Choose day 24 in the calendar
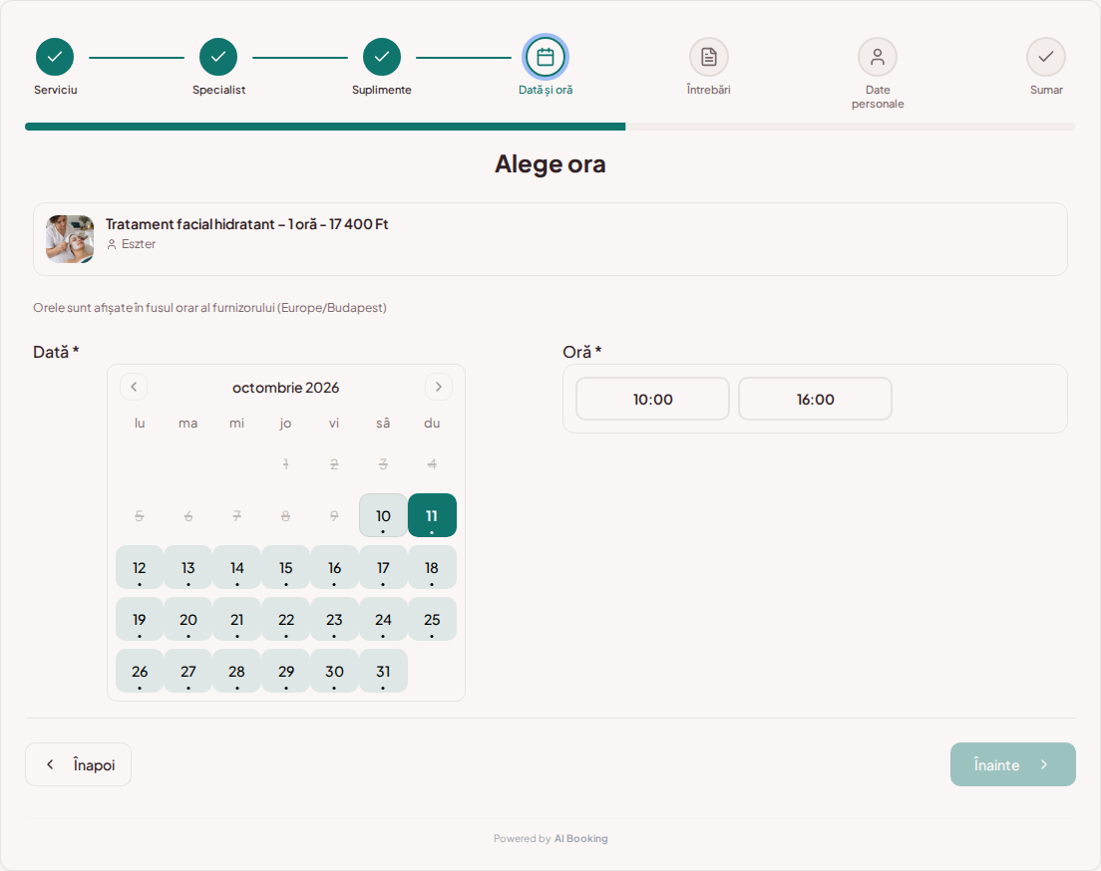Image resolution: width=1101 pixels, height=871 pixels. (383, 620)
